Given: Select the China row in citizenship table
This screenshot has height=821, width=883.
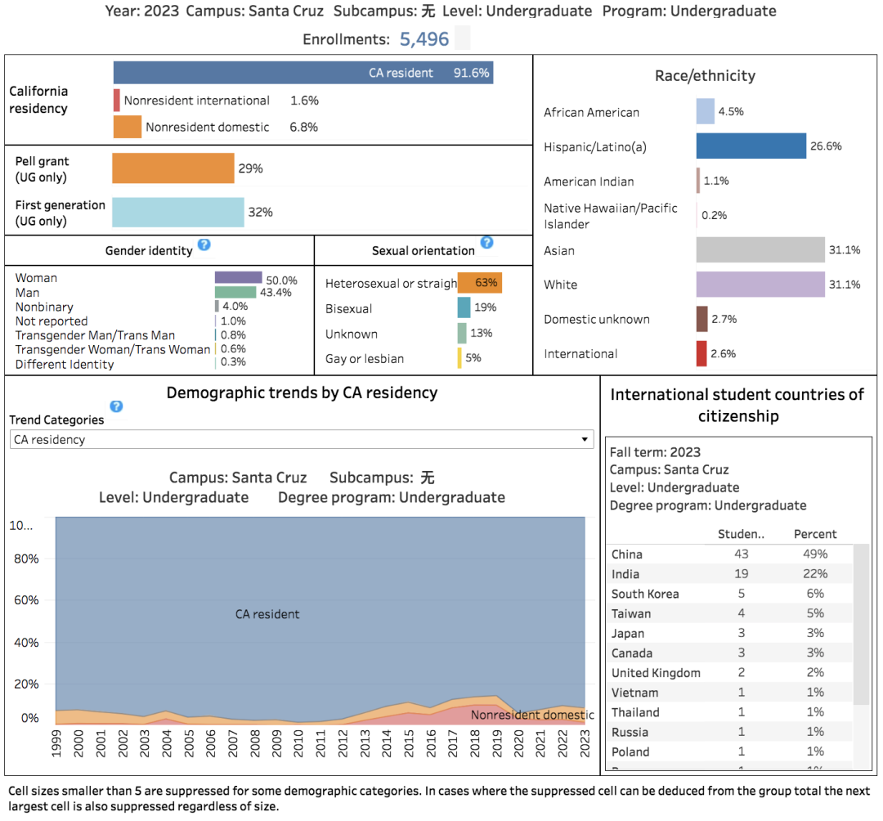Looking at the screenshot, I should [730, 554].
